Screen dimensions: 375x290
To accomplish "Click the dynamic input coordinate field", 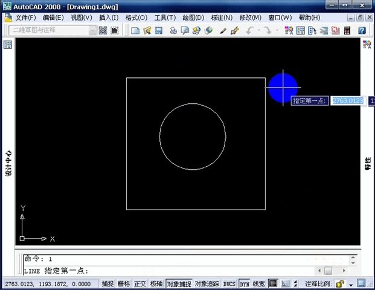I will (x=348, y=101).
